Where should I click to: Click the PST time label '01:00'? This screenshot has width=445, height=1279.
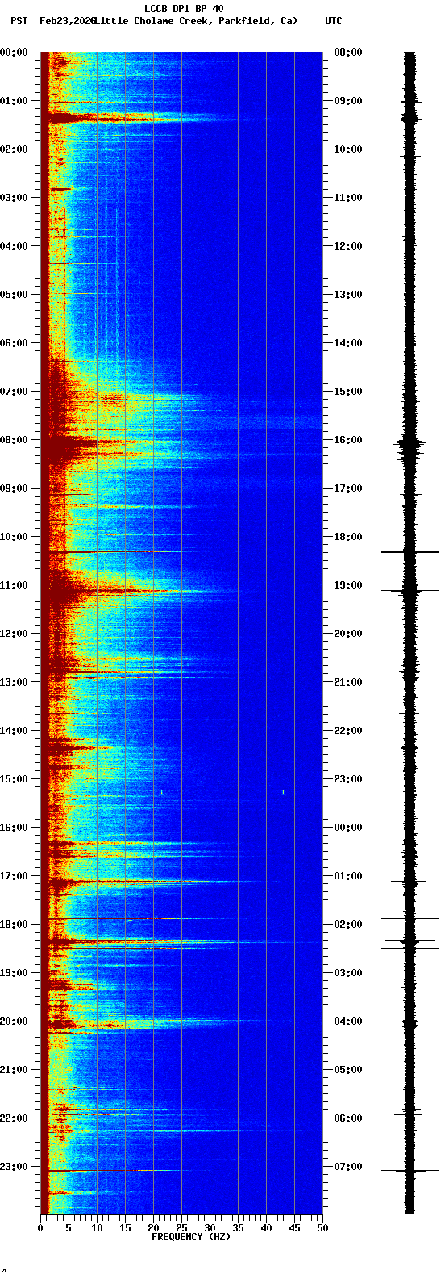click(x=14, y=101)
